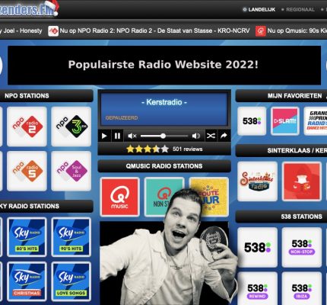Open the red Christmas radio tile
This screenshot has width=327, height=305.
(x=302, y=181)
